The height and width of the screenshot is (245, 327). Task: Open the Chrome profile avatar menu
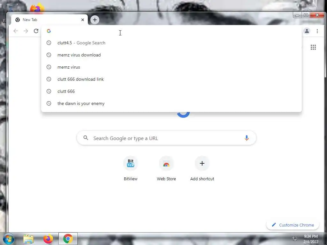tap(307, 31)
